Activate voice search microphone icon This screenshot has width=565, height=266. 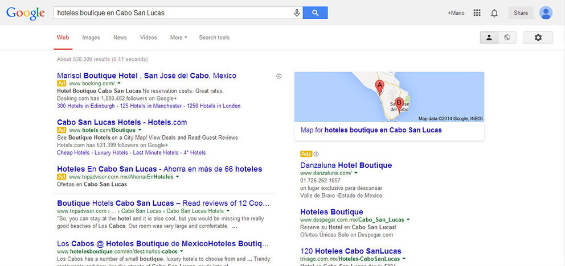pos(297,13)
